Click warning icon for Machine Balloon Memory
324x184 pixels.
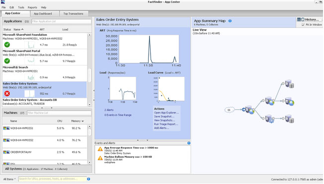tap(100, 158)
